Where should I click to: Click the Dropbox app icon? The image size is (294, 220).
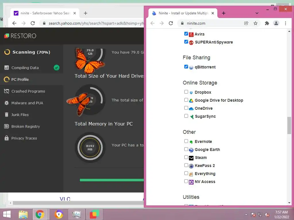tap(191, 93)
